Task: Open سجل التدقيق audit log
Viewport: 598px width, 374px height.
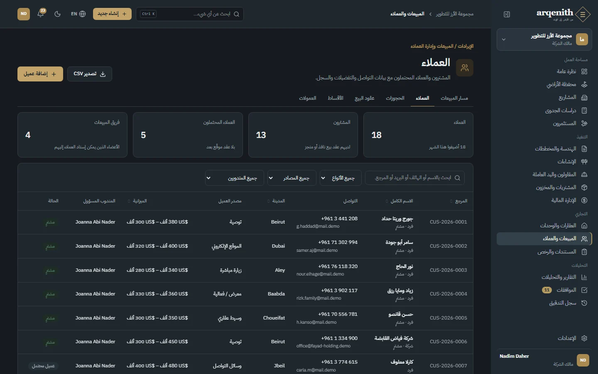Action: point(544,303)
